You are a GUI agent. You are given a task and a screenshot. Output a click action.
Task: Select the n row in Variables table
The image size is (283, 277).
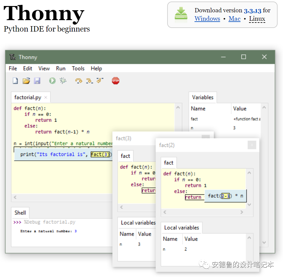click(x=225, y=128)
